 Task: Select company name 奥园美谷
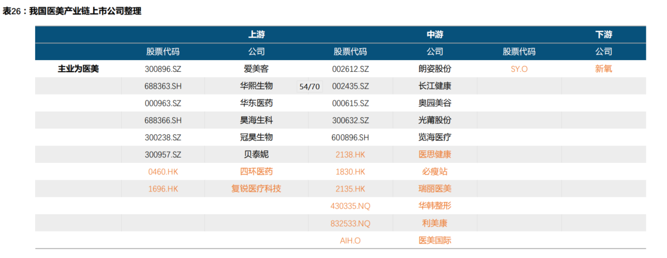click(435, 103)
